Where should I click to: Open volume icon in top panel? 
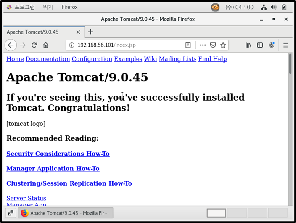(x=274, y=8)
